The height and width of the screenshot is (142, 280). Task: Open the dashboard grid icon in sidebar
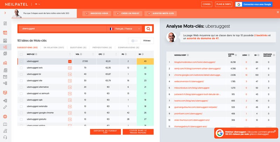(x=5, y=23)
